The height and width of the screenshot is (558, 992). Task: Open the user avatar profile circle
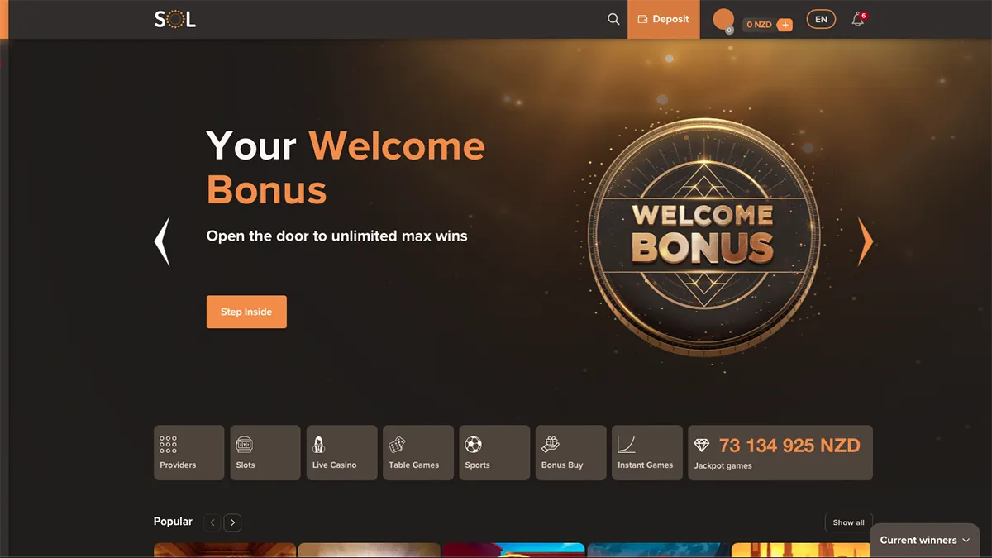pyautogui.click(x=723, y=20)
